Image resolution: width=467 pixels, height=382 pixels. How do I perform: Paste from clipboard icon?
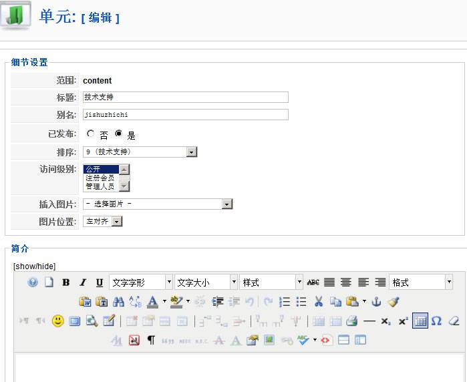coord(352,302)
